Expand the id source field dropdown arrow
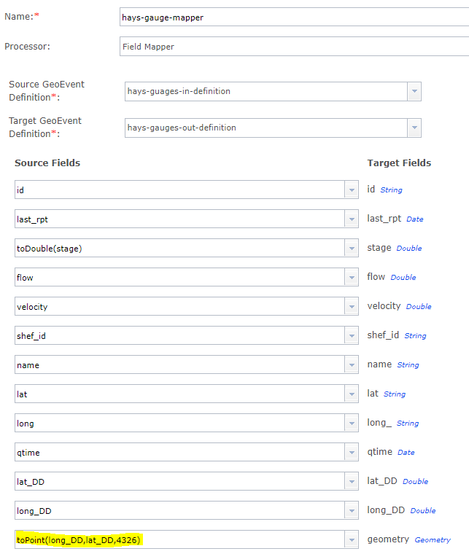 [351, 190]
